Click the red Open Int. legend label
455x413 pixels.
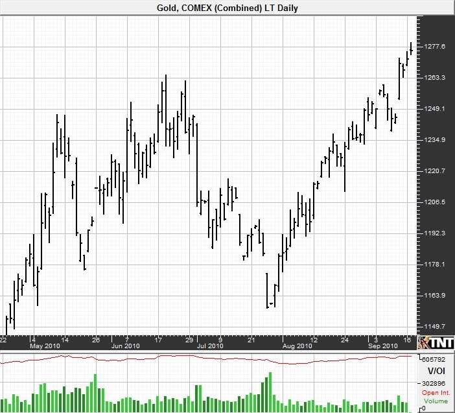(436, 393)
